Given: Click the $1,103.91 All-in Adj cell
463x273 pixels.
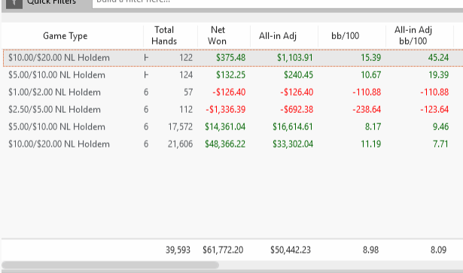Looking at the screenshot, I should point(294,58).
